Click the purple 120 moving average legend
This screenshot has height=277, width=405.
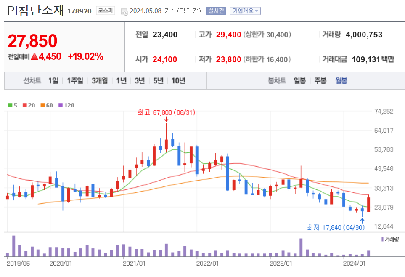66,105
